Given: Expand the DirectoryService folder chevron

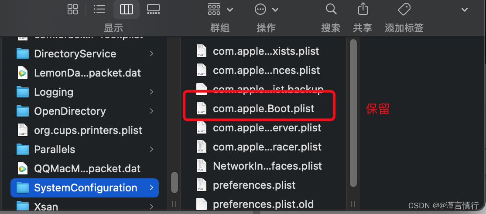Looking at the screenshot, I should (x=151, y=54).
